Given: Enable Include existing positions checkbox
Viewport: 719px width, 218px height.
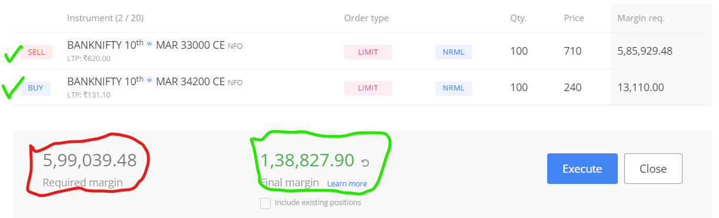Looking at the screenshot, I should 265,203.
